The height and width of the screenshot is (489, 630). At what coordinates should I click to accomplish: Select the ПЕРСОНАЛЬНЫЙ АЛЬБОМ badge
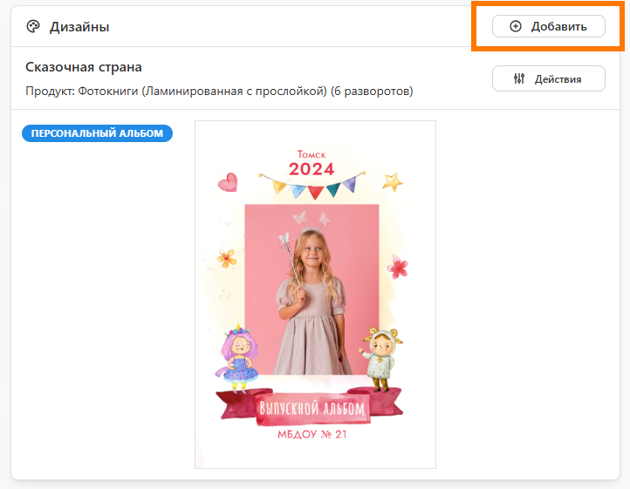[97, 133]
